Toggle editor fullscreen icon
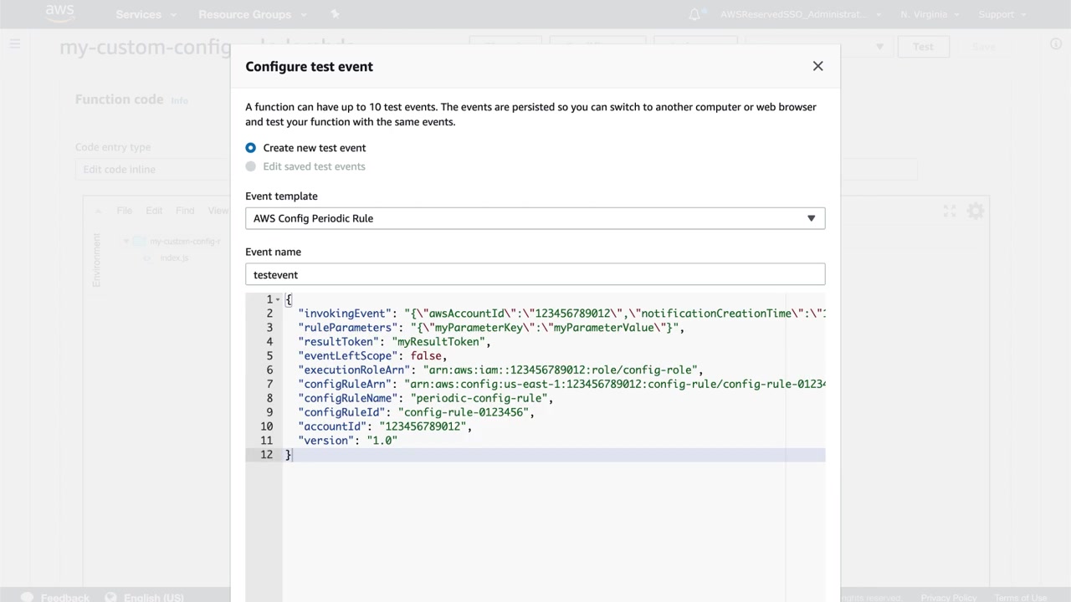The image size is (1071, 602). (x=949, y=212)
